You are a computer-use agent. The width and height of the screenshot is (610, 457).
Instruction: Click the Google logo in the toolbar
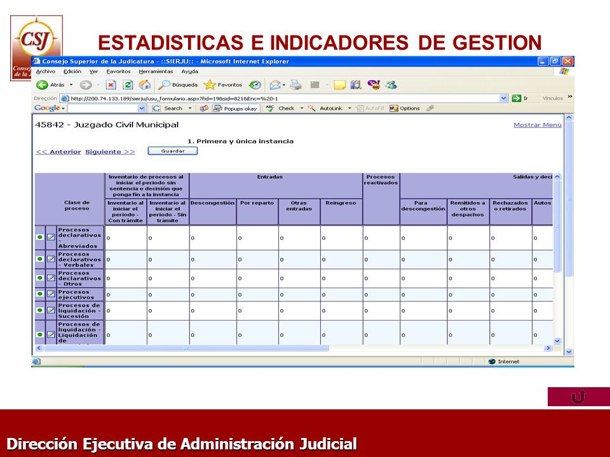click(x=47, y=108)
